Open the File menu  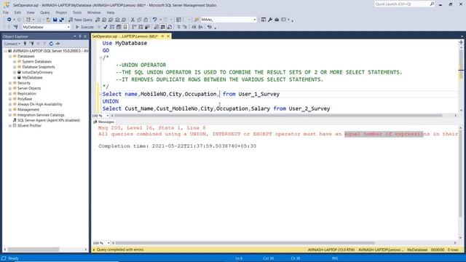6,12
